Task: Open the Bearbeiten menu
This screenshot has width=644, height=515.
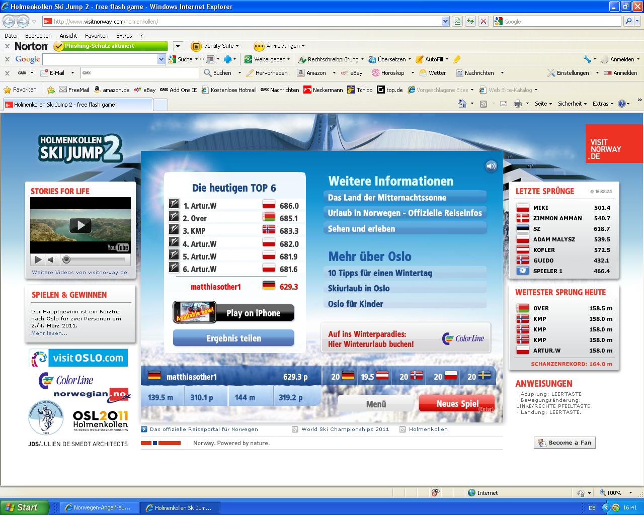Action: [x=38, y=36]
